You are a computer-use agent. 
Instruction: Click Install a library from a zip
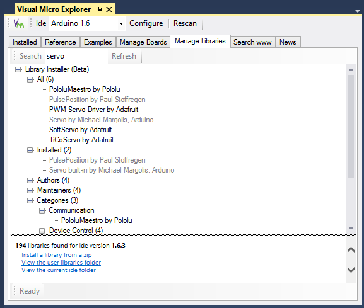57,255
